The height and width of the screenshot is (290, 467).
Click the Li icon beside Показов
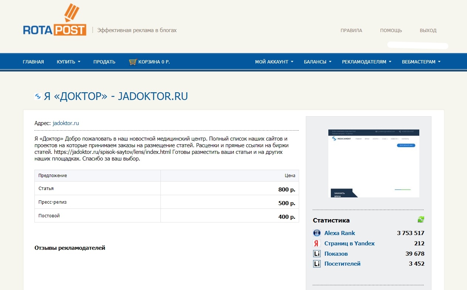pyautogui.click(x=317, y=254)
